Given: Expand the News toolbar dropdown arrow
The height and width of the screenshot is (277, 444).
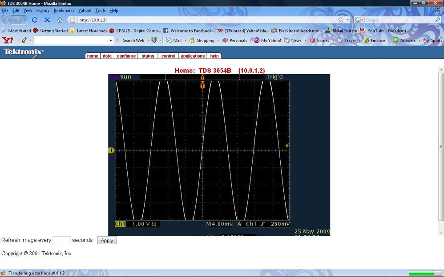Looking at the screenshot, I should pyautogui.click(x=305, y=40).
